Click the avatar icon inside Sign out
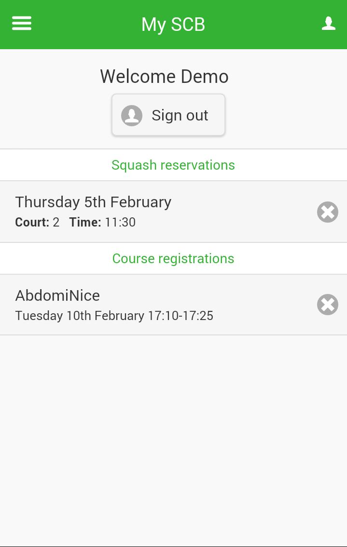Viewport: 347px width, 547px height. point(132,116)
